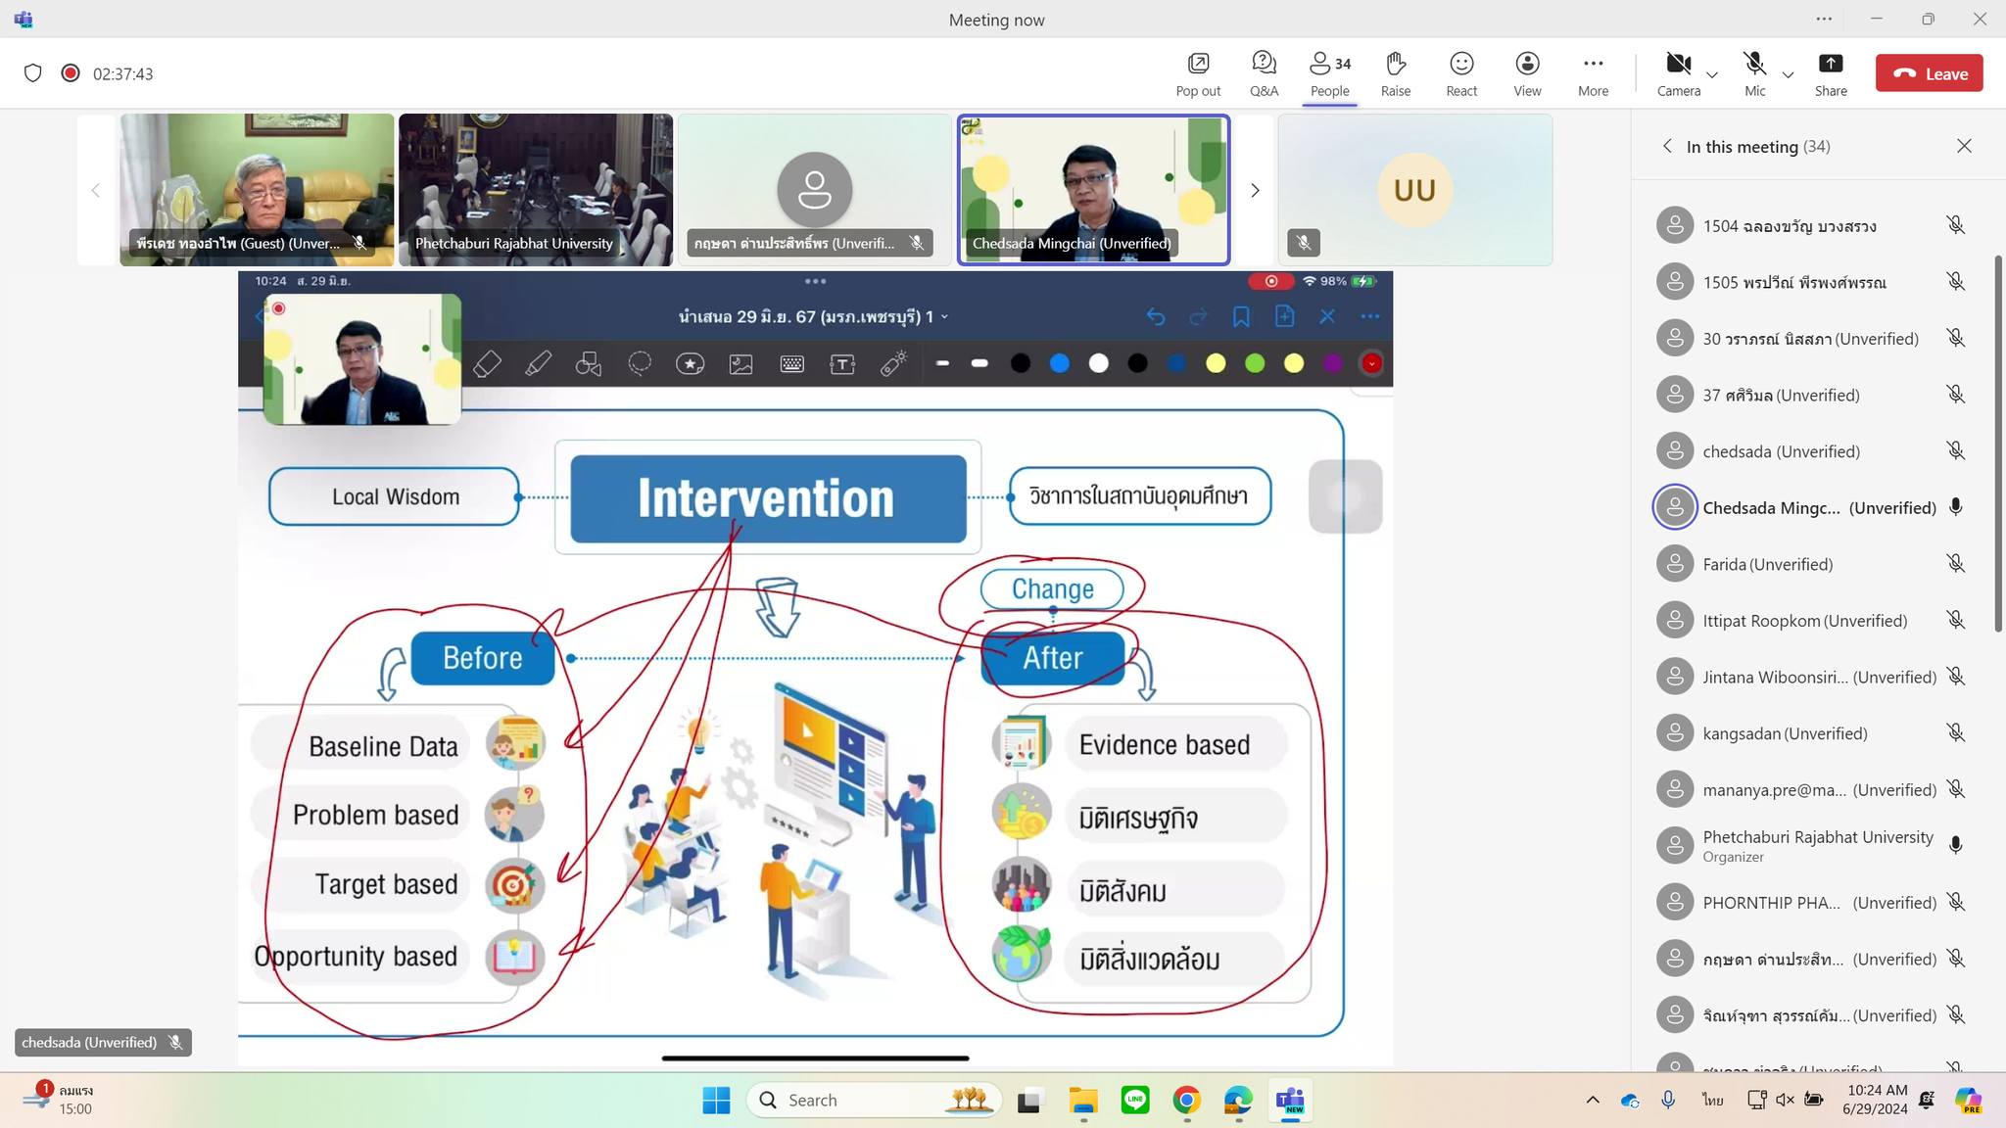
Task: Click the shield security icon
Action: (33, 73)
